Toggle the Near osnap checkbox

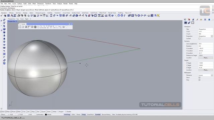pos(6,112)
